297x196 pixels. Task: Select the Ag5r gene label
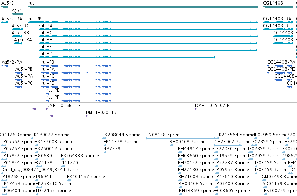[16, 10]
